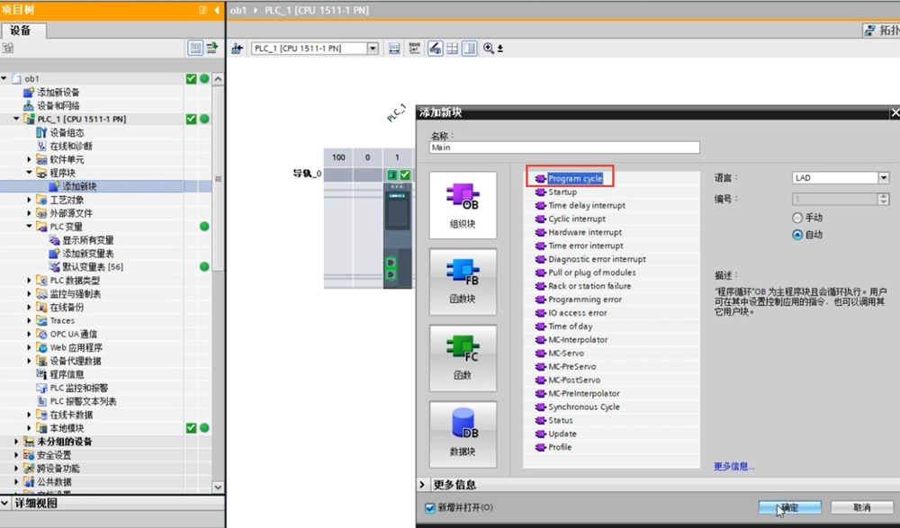Select the 自动 radio button
The width and height of the screenshot is (900, 528).
coord(797,235)
